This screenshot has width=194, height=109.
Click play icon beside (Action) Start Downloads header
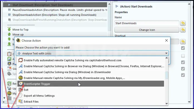pyautogui.click(x=117, y=6)
